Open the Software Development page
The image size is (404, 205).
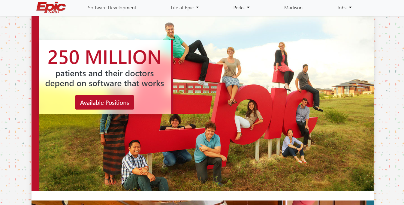[112, 8]
